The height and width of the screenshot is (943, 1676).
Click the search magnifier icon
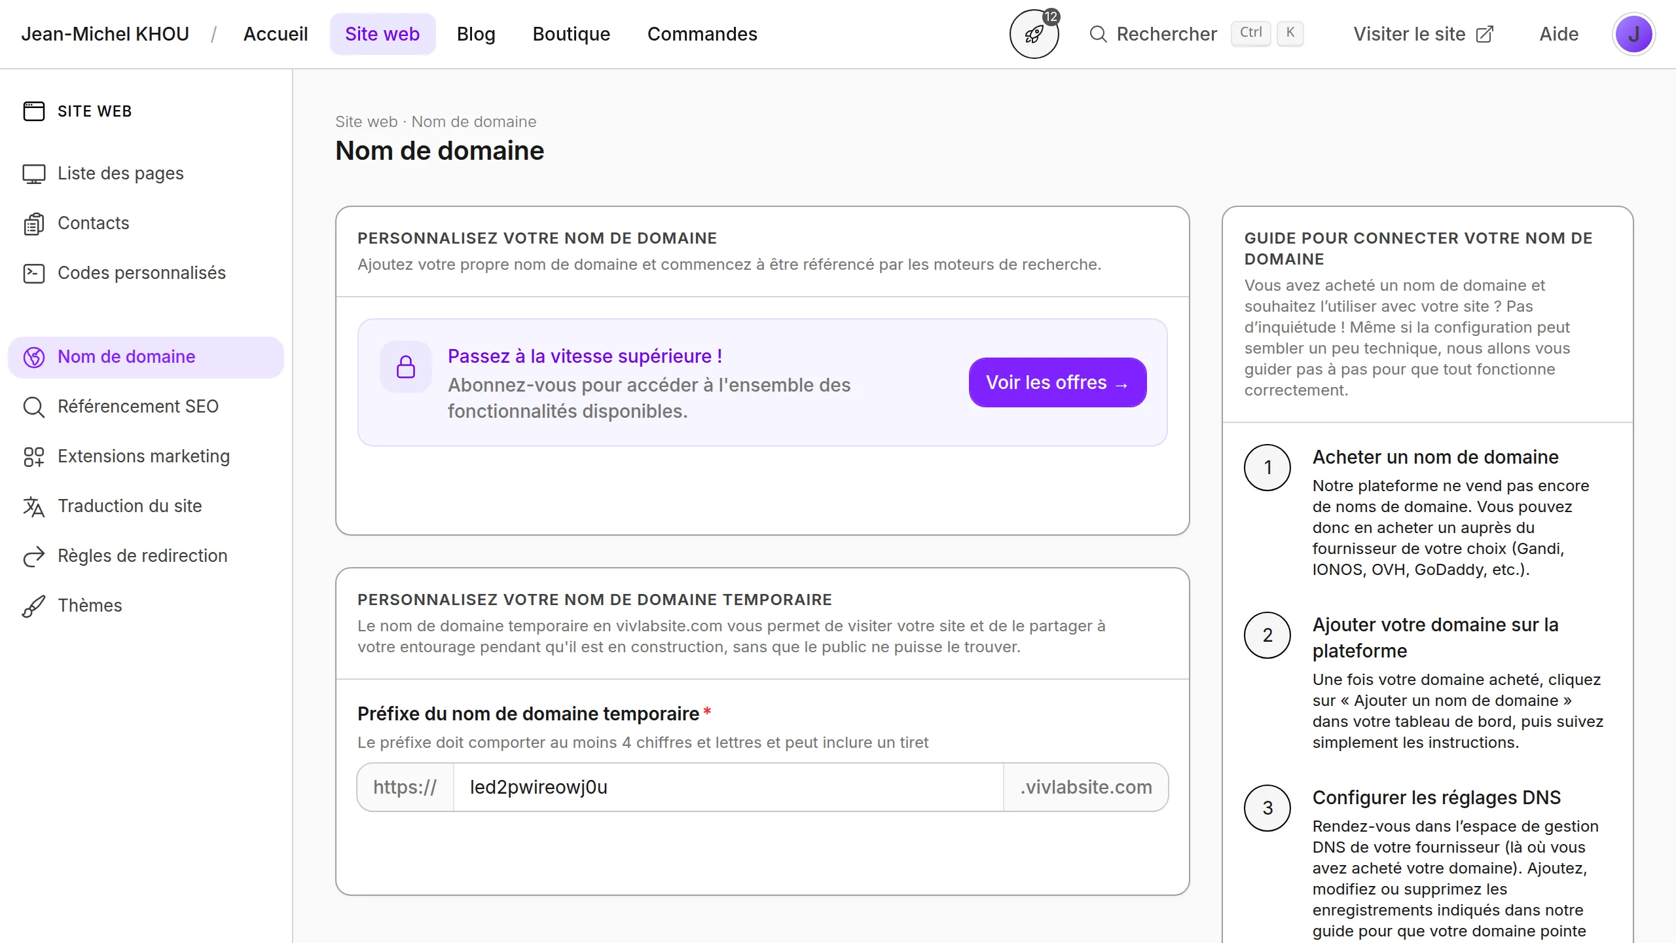[1098, 34]
